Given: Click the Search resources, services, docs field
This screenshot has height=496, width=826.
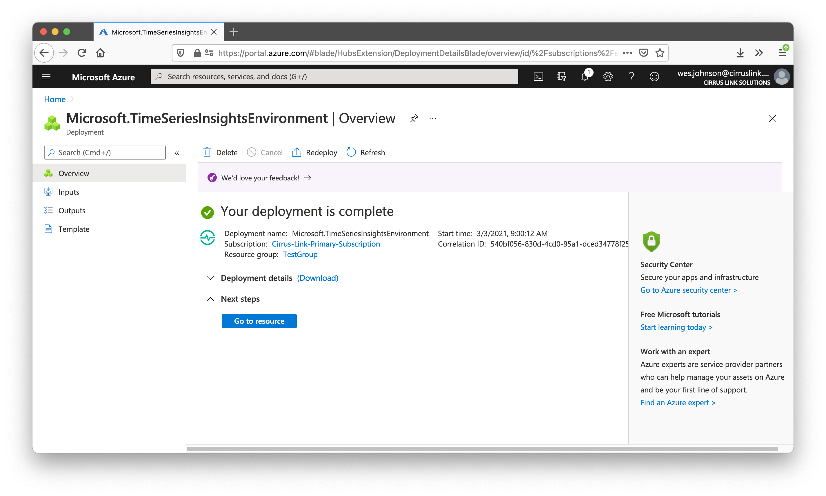Looking at the screenshot, I should [334, 77].
